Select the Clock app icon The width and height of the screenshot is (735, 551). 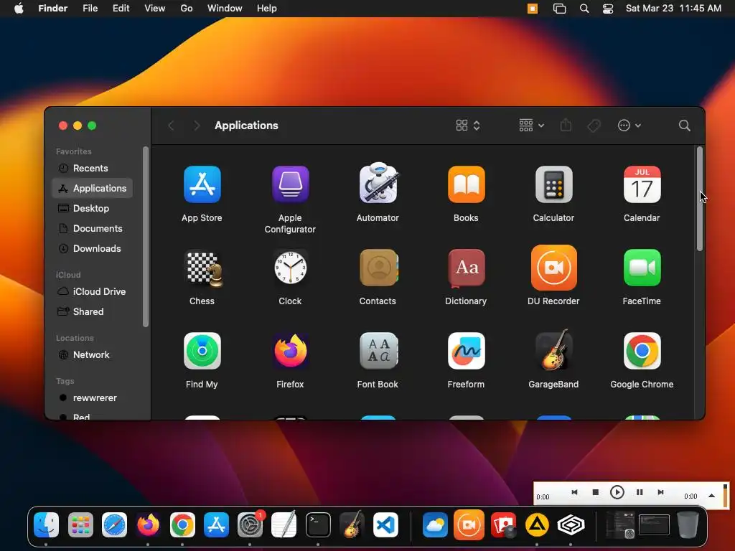point(290,268)
